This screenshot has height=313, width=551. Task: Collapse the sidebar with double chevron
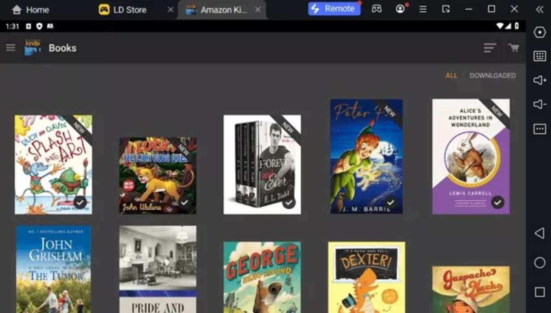pos(540,9)
